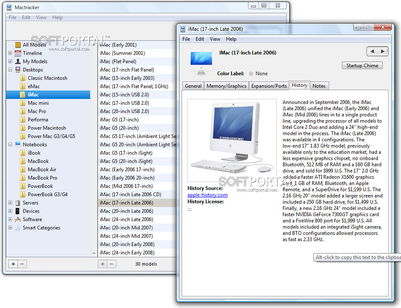The width and height of the screenshot is (401, 308).
Task: Click the Devices iPod icon
Action: pyautogui.click(x=17, y=211)
